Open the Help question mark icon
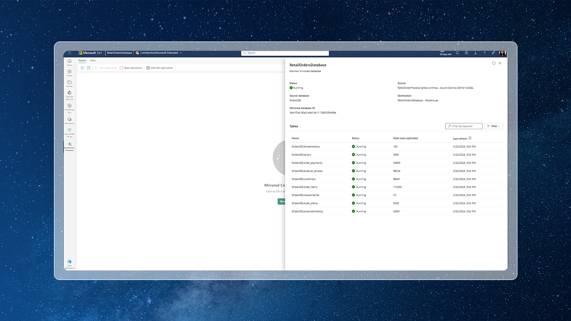571x321 pixels. pyautogui.click(x=484, y=53)
